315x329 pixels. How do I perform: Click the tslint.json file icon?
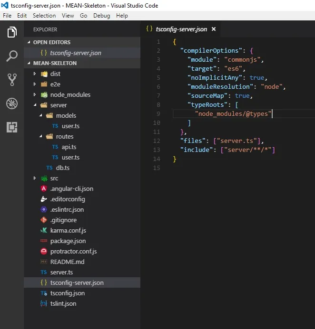coord(44,303)
